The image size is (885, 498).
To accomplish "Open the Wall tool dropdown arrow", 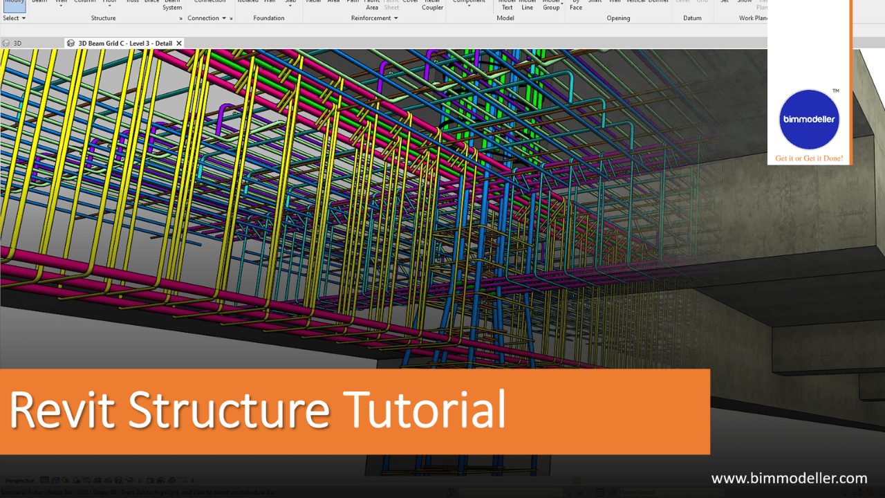I will coord(61,6).
